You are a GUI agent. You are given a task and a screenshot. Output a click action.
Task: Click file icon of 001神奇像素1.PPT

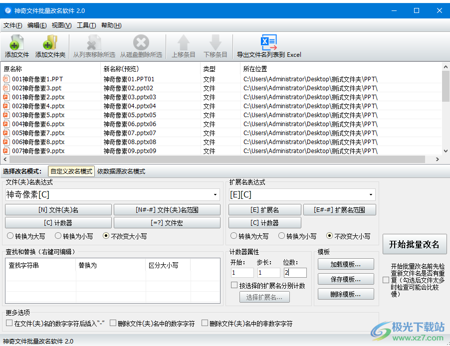tap(6, 79)
